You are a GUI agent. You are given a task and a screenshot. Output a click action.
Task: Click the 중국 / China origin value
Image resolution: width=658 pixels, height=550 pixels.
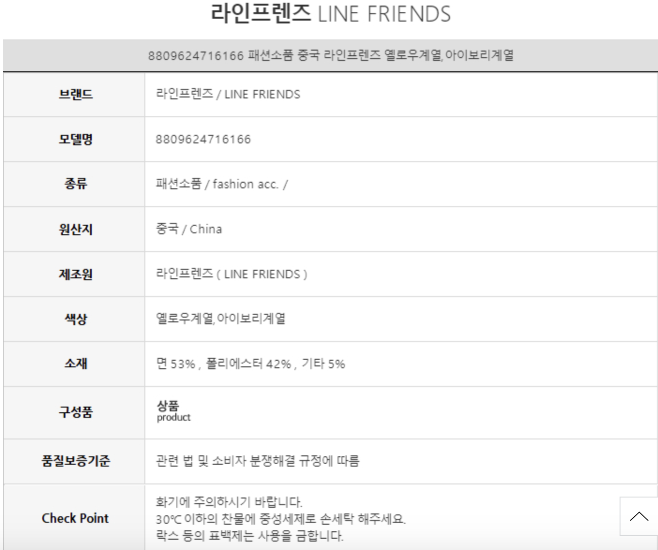pyautogui.click(x=189, y=229)
